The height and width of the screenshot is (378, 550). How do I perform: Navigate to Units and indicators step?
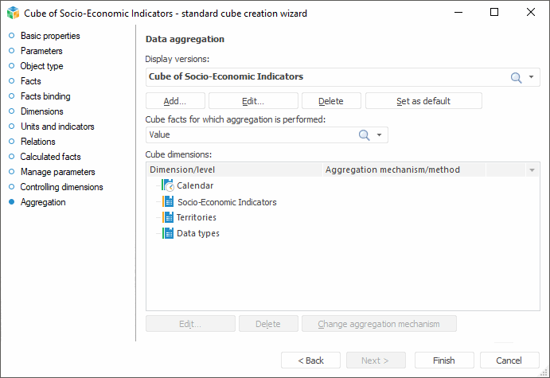(x=57, y=127)
